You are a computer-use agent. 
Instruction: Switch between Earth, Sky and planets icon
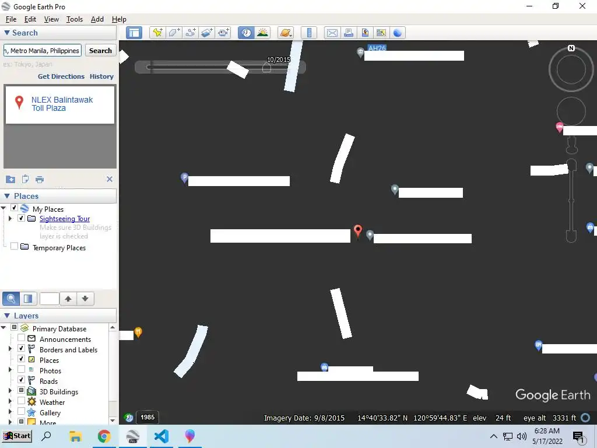pos(286,33)
